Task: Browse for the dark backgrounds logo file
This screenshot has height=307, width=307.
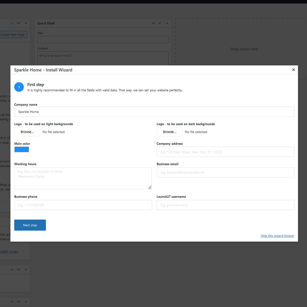Action: pos(170,132)
